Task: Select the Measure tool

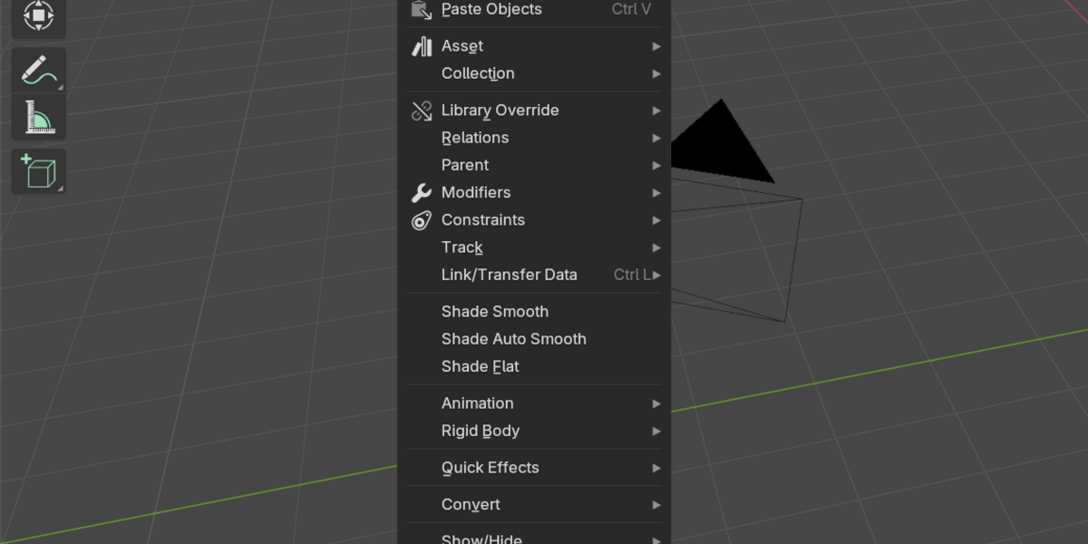Action: click(38, 117)
